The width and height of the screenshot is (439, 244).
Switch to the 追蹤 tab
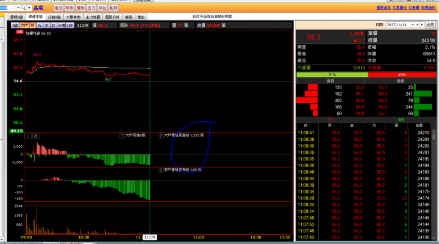[129, 17]
